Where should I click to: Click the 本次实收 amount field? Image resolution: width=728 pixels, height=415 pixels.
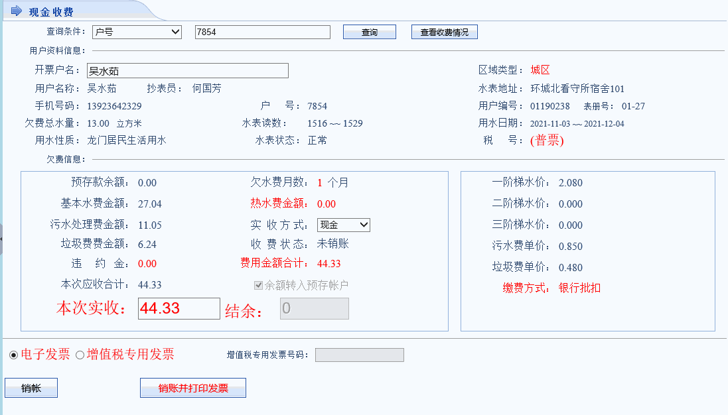(x=179, y=308)
